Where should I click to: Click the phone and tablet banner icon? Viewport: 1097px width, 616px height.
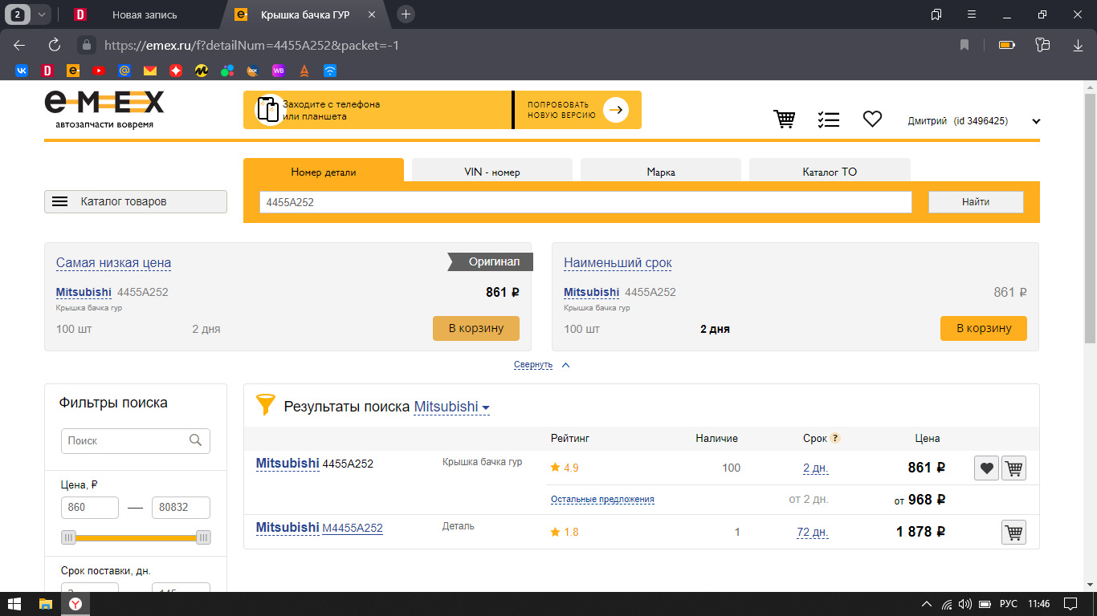point(268,110)
